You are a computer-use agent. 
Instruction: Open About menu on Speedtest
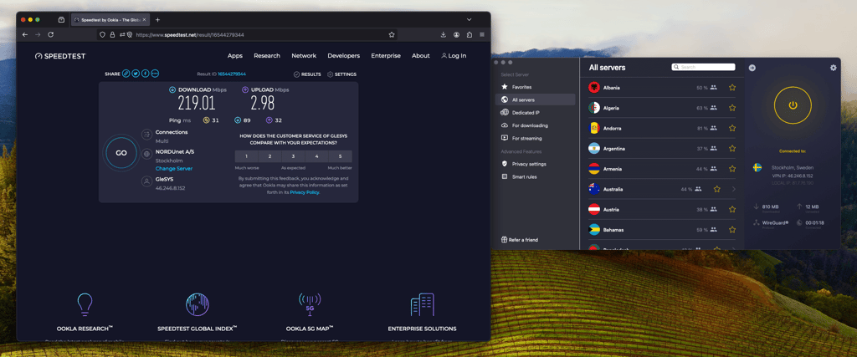[x=421, y=56]
